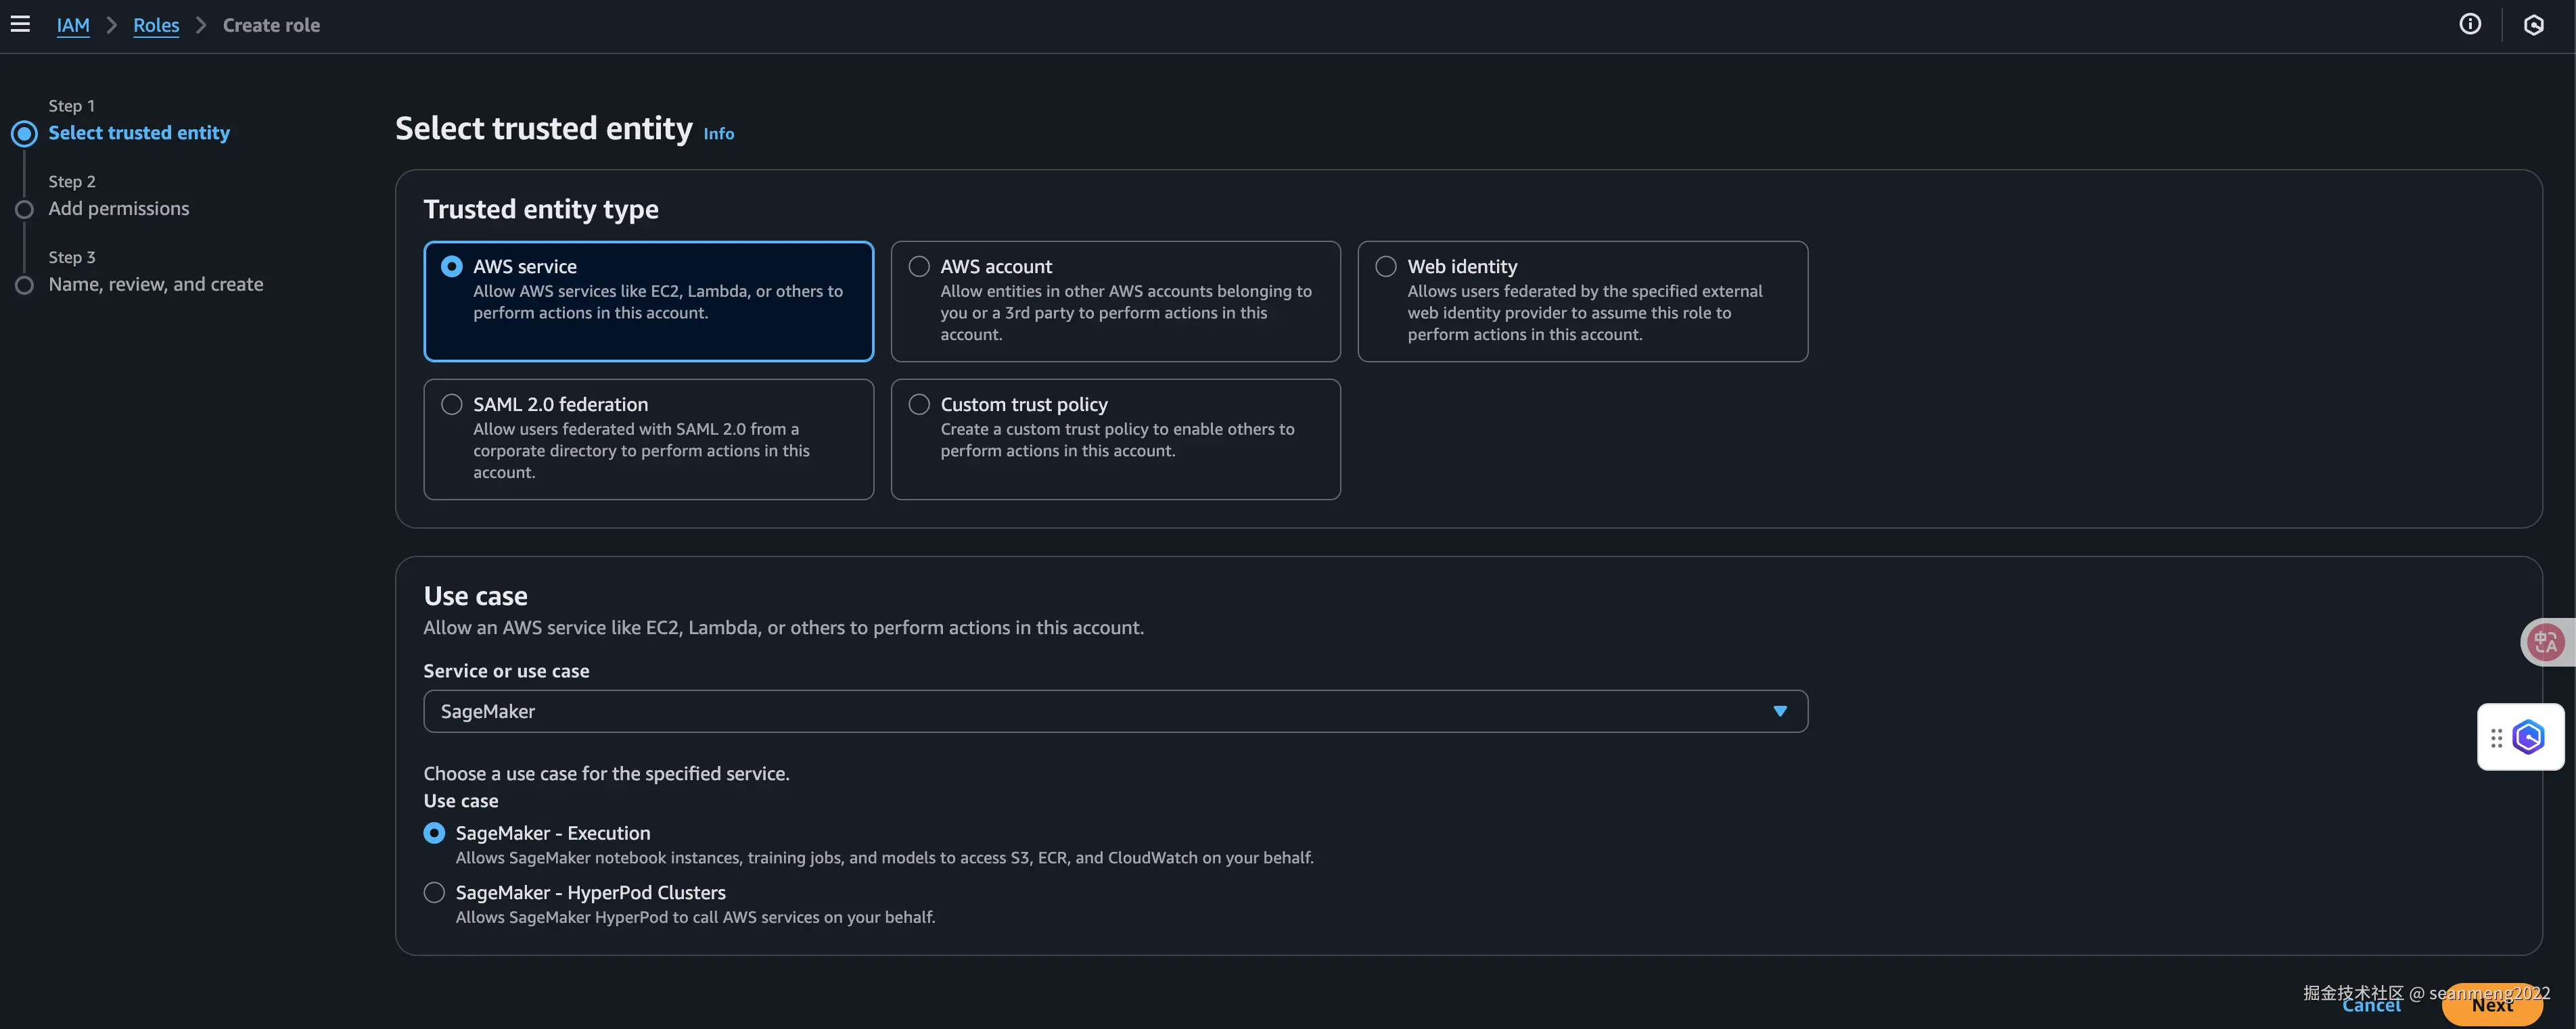This screenshot has width=2576, height=1029.
Task: Click the Step 2 progress indicator circle
Action: (24, 209)
